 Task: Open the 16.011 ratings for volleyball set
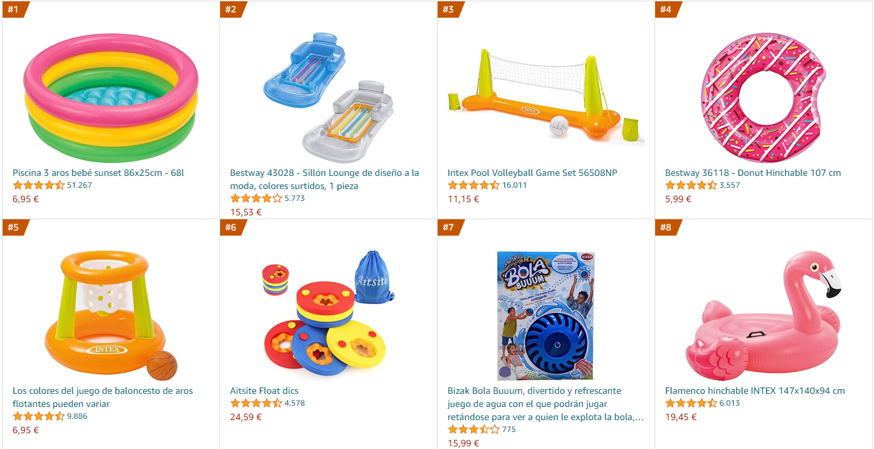(x=515, y=185)
